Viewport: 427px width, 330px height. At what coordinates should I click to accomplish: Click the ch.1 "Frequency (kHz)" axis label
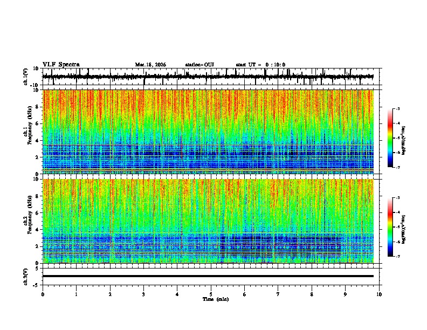point(30,125)
